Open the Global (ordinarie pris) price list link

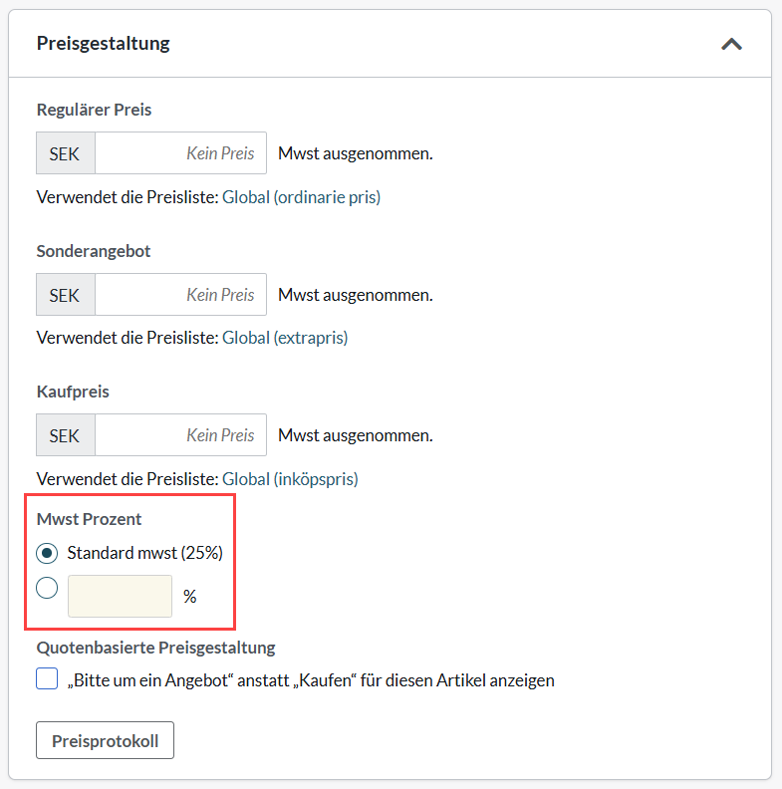[301, 197]
